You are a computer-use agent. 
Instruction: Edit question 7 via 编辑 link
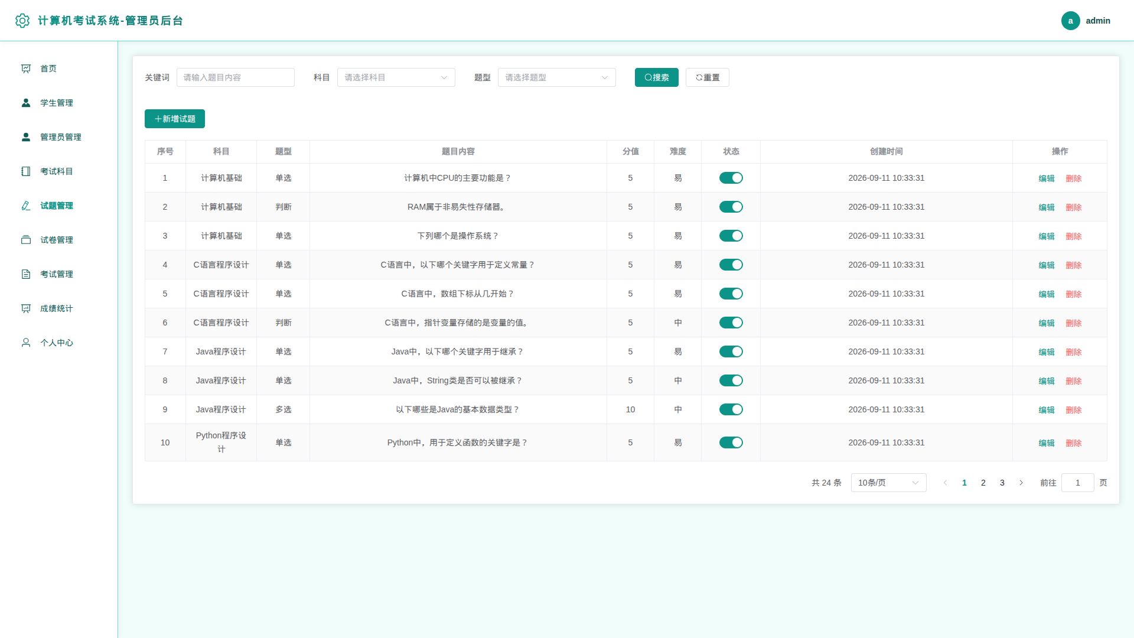tap(1047, 352)
